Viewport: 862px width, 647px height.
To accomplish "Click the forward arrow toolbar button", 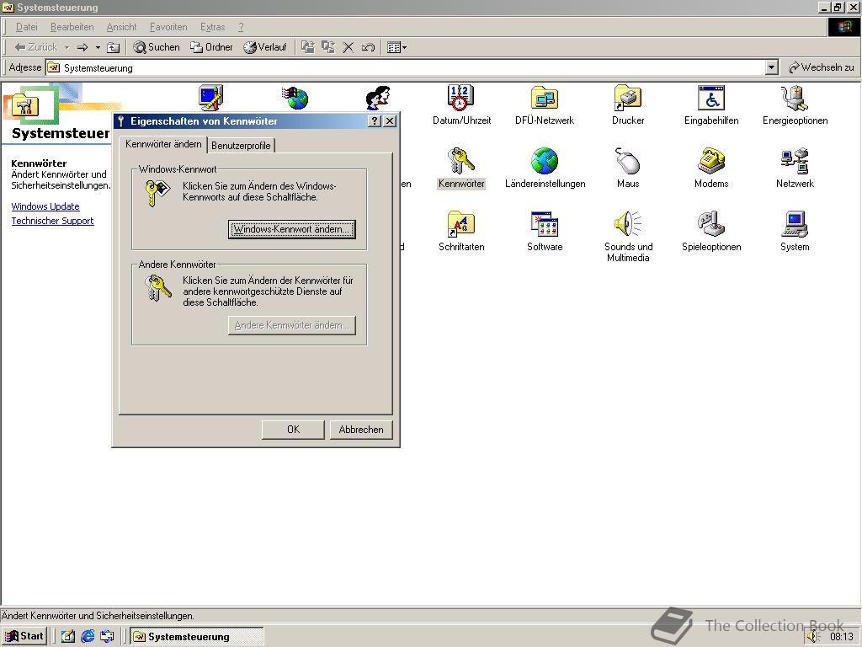I will pos(82,47).
